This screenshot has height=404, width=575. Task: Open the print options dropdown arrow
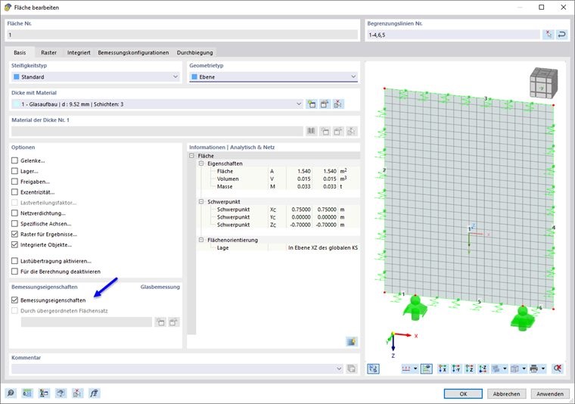click(x=543, y=368)
